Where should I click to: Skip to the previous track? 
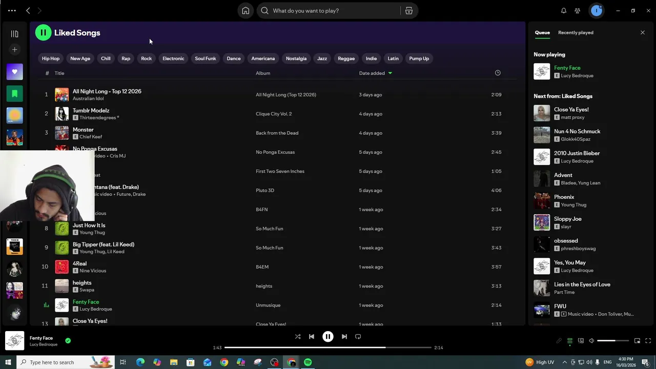(312, 337)
